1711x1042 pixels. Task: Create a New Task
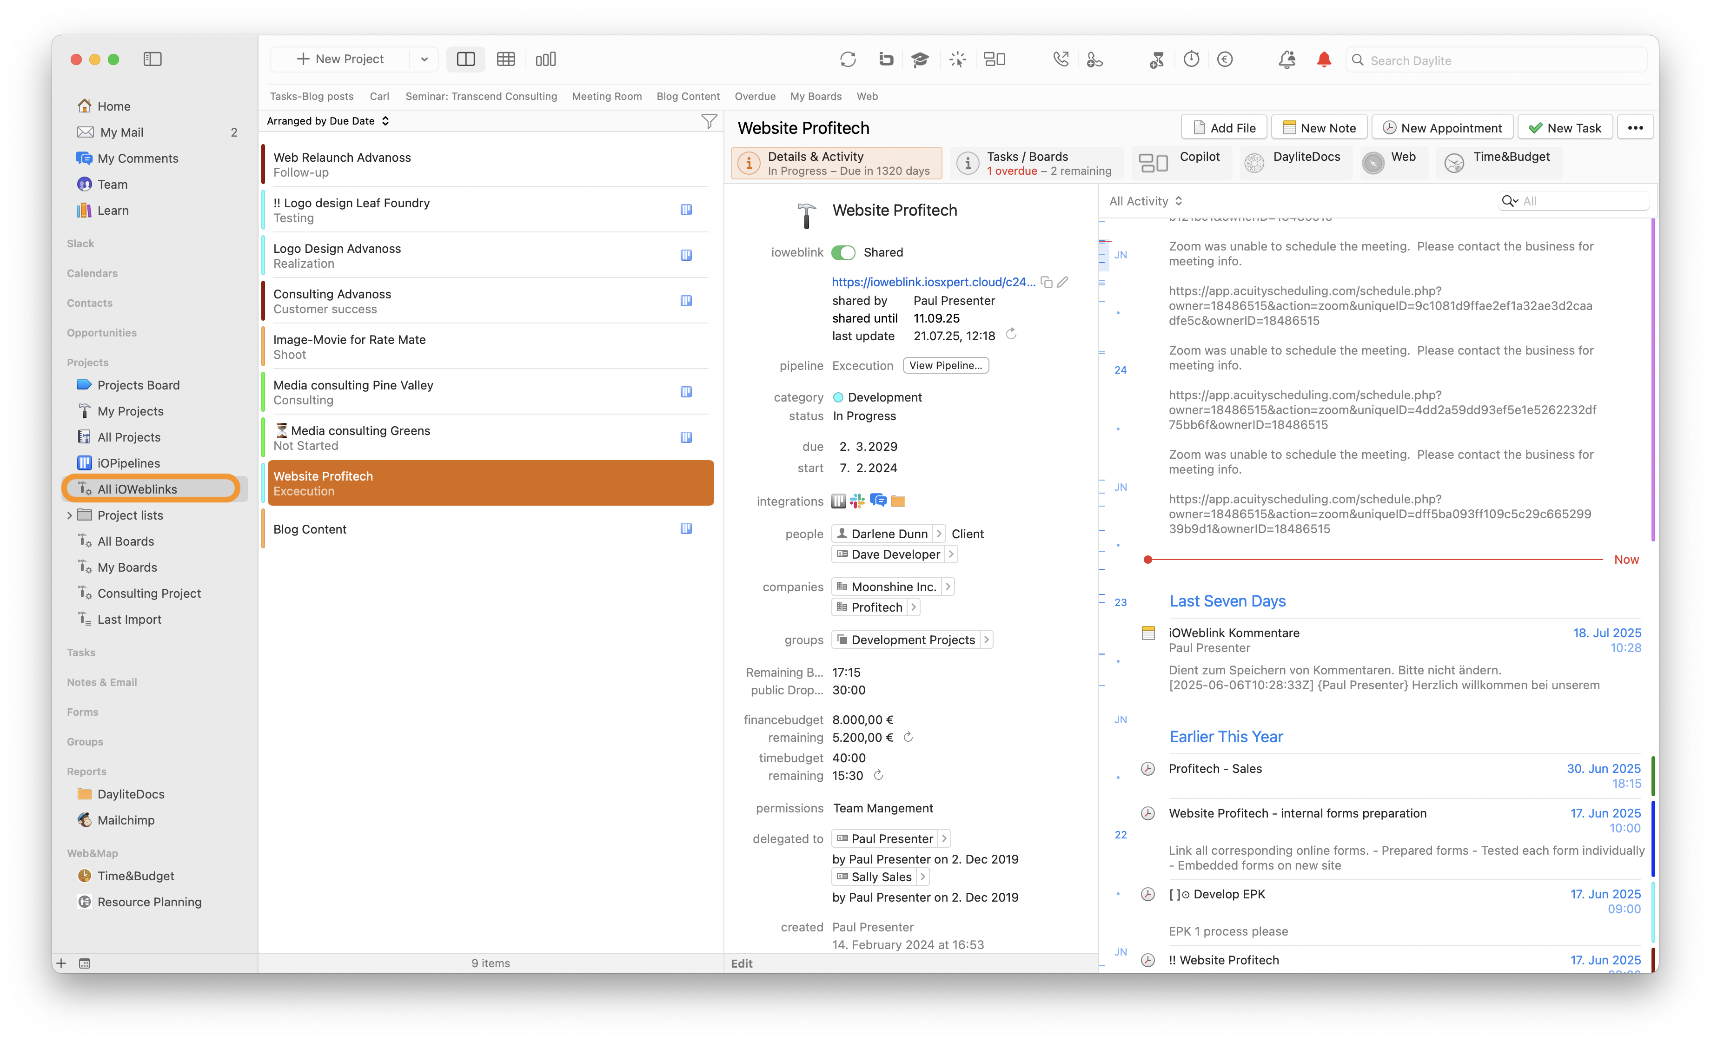[x=1565, y=128]
